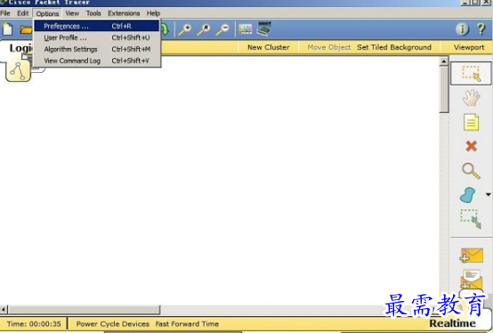Open the Drawing Palette icon

[x=246, y=29]
